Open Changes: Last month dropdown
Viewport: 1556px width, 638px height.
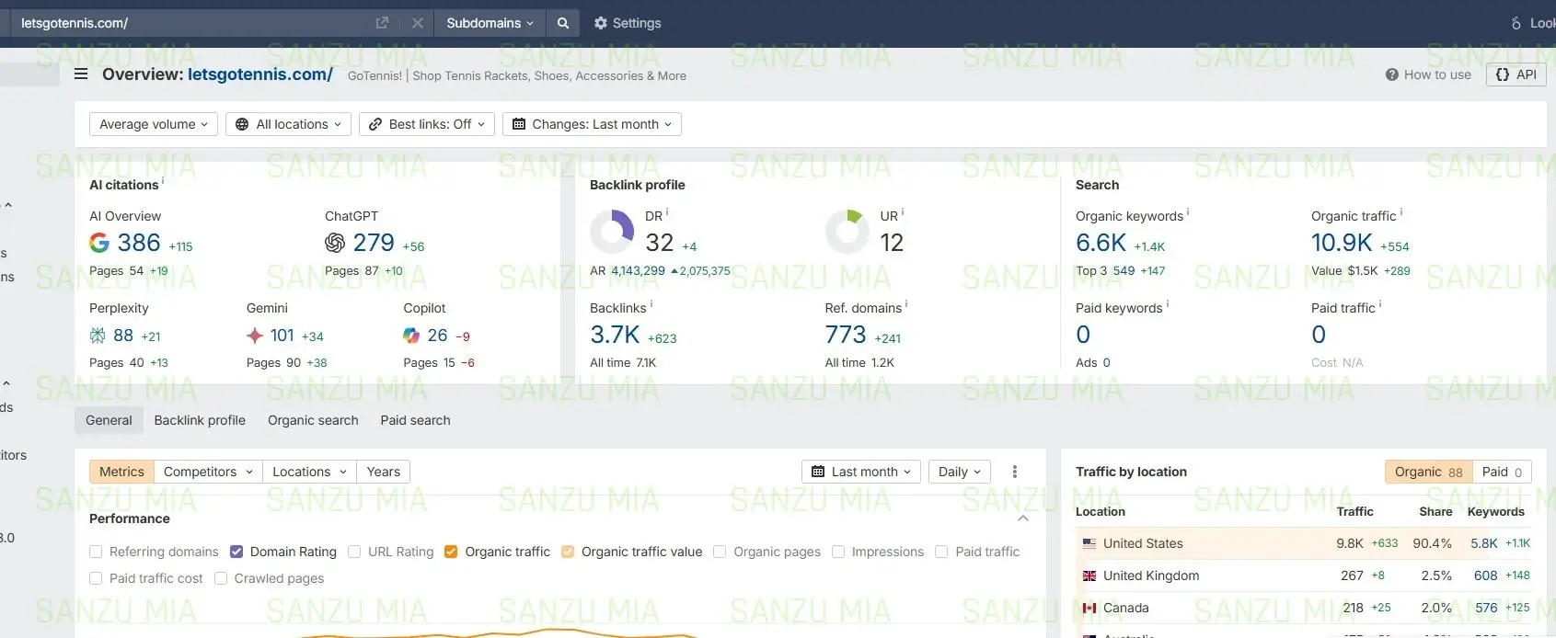point(592,124)
